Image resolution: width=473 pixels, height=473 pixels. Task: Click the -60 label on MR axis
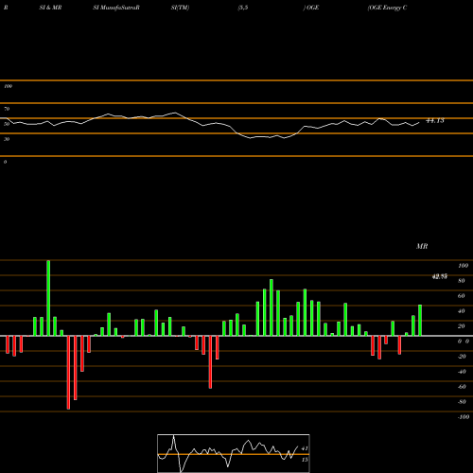tap(462, 387)
